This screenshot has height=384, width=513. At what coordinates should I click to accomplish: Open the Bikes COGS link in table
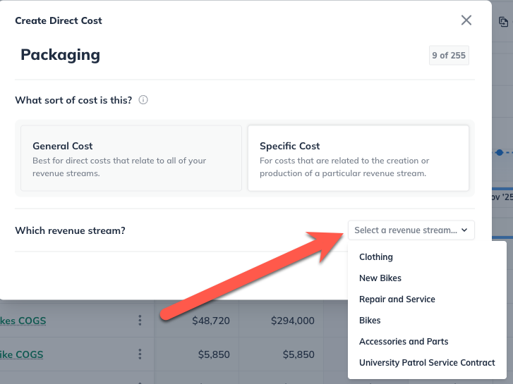23,321
